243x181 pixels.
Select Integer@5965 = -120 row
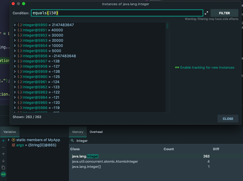pyautogui.click(x=89, y=103)
